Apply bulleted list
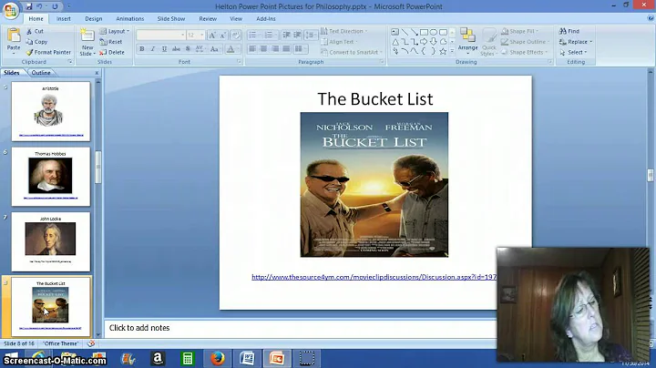This screenshot has width=656, height=368. coord(253,36)
